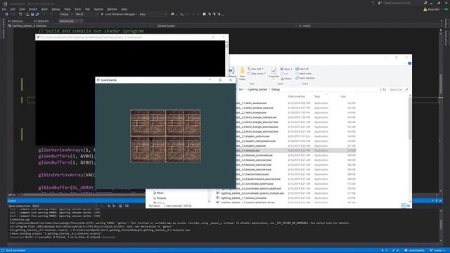Open the Project menu in Visual Studio
The image size is (450, 253).
click(33, 9)
